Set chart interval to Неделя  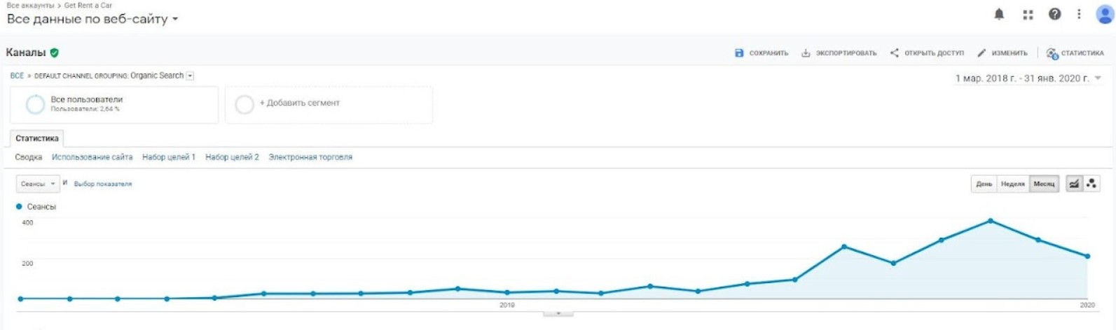point(1013,184)
